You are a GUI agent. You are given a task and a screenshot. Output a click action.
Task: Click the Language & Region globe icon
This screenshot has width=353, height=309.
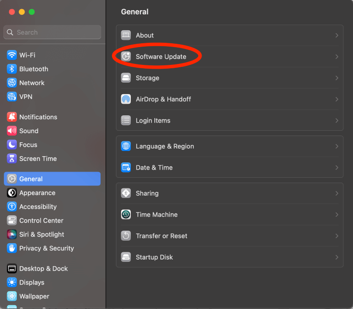[x=126, y=147]
